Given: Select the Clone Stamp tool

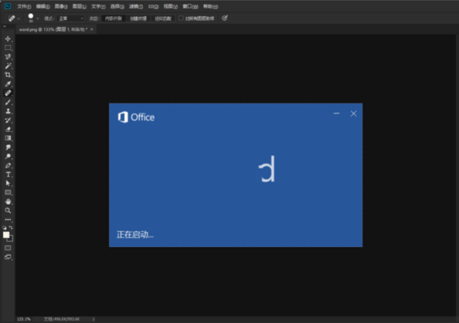Looking at the screenshot, I should (8, 111).
